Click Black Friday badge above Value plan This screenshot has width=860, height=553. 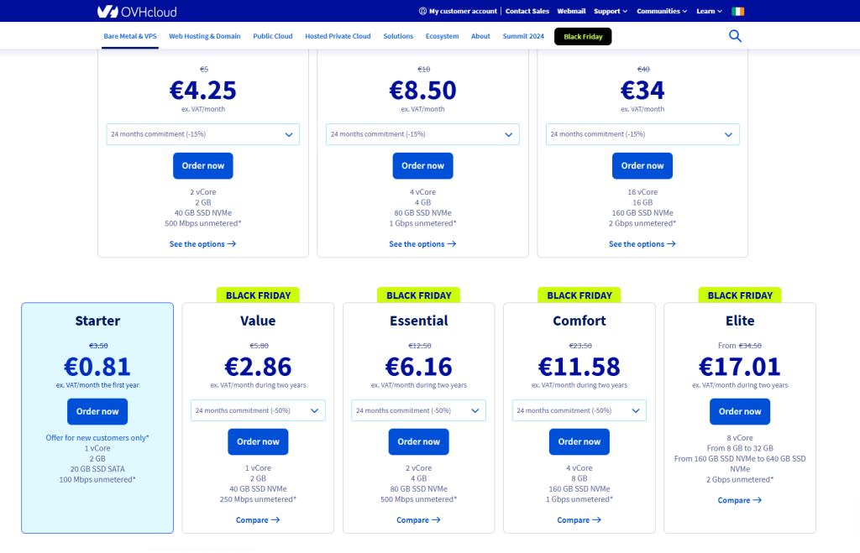(x=258, y=295)
